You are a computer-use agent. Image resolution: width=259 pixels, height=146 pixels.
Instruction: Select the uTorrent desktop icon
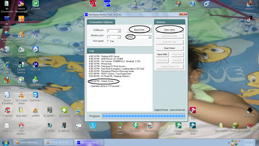[x=35, y=5]
